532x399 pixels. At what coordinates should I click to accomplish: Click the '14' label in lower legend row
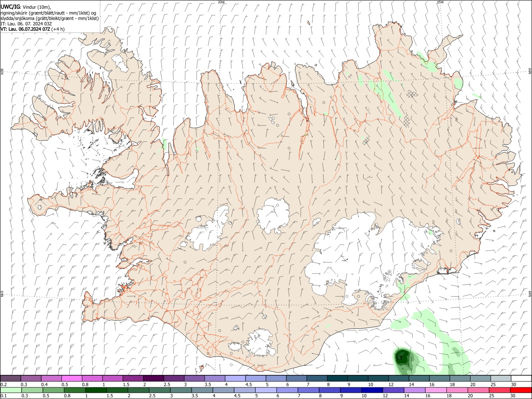tap(406, 396)
